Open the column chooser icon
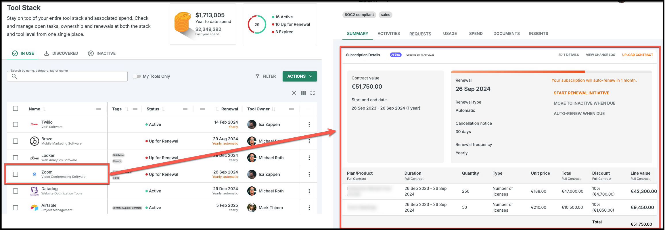The image size is (665, 230). (303, 93)
